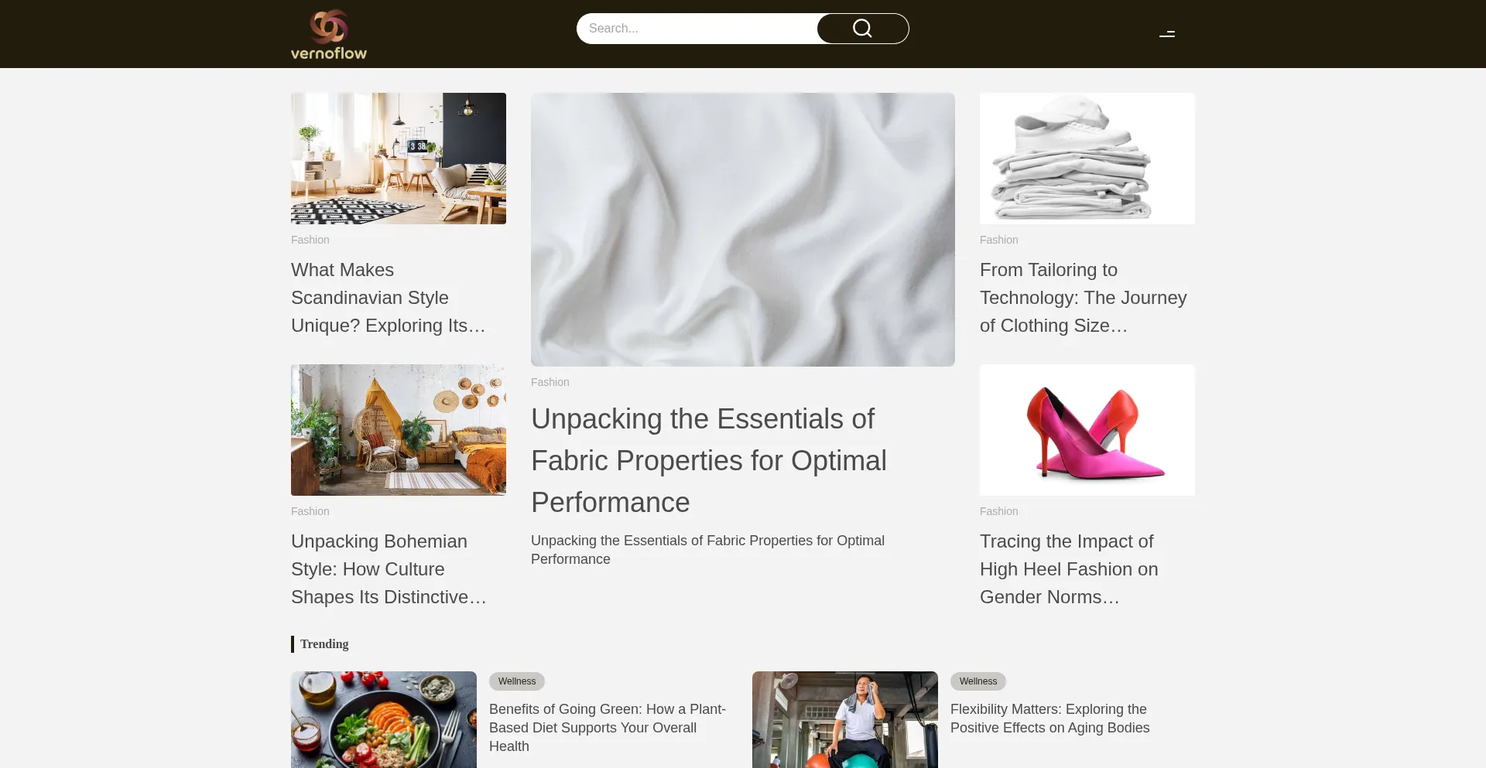
Task: Open the Bohemian bedroom thumbnail
Action: [x=399, y=430]
